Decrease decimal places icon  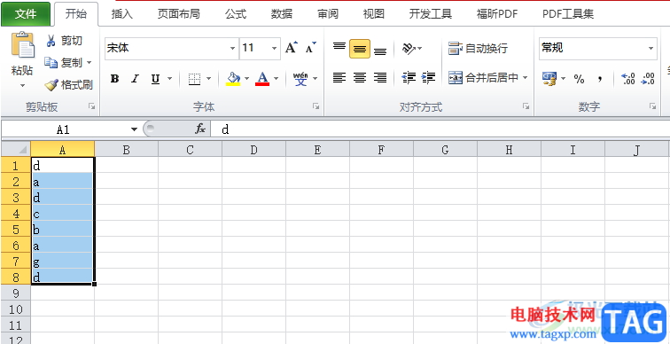click(648, 79)
